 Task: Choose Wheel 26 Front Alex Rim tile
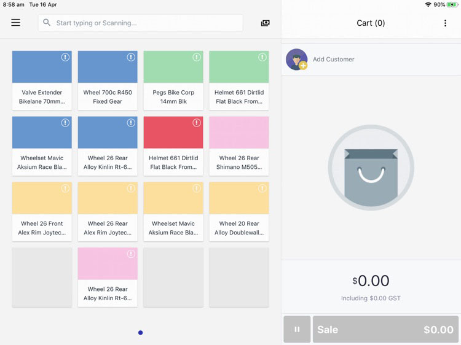(x=42, y=212)
